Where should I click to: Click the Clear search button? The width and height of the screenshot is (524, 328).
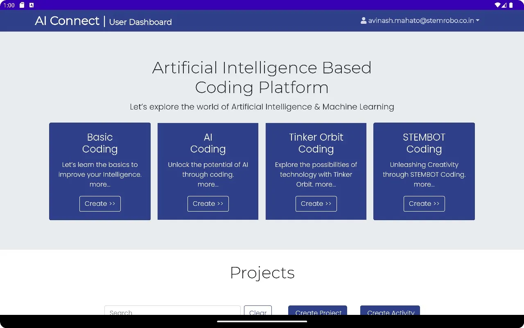click(x=258, y=310)
